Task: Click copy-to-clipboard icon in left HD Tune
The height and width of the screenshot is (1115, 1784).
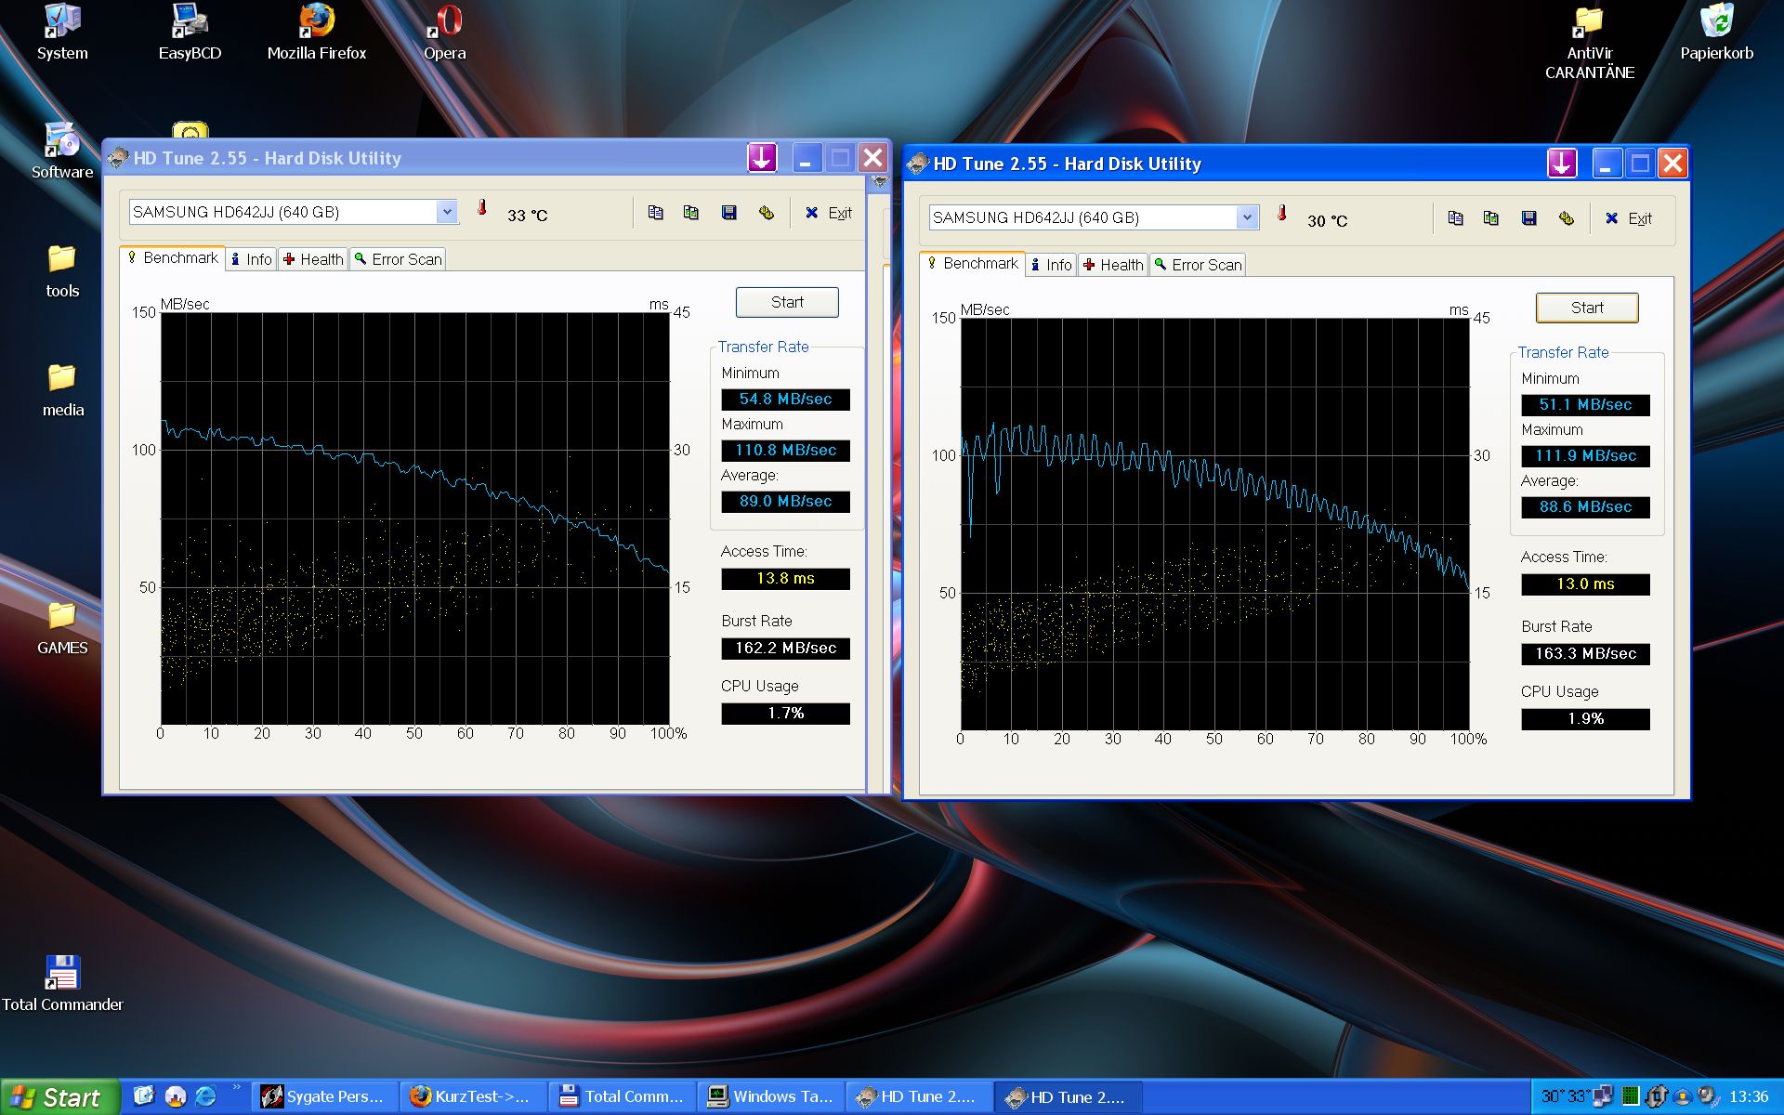Action: point(655,213)
